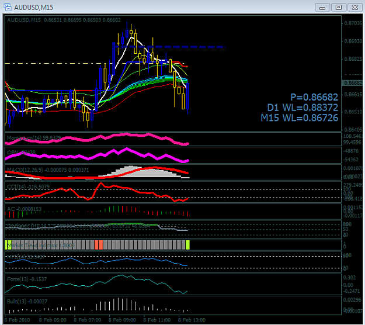
Task: Minimize the AUDUSD,M15 chart window
Action: [x=322, y=8]
